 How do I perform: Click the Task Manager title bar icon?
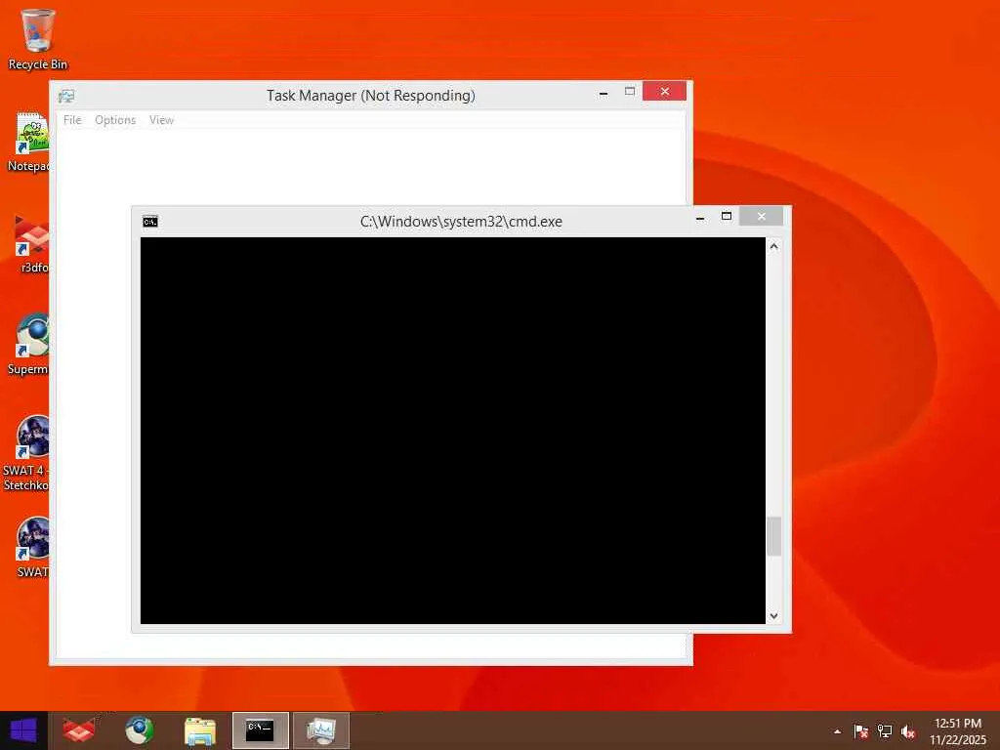(66, 97)
